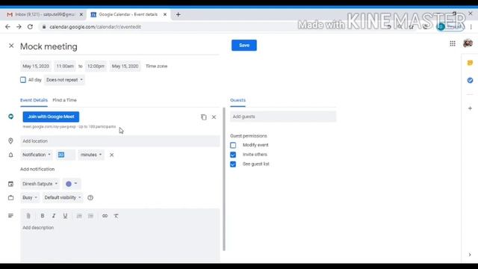The height and width of the screenshot is (269, 478).
Task: Click Join with Google Meet
Action: 51,117
